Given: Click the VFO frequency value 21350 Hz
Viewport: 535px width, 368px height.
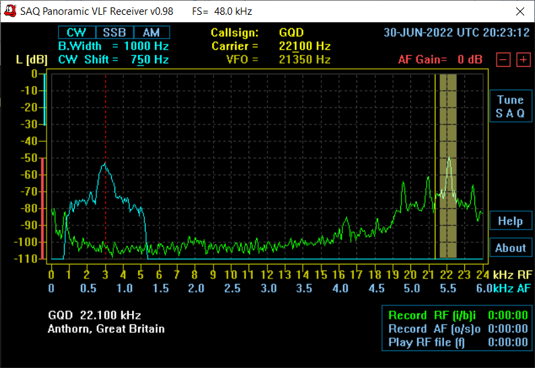Looking at the screenshot, I should click(x=304, y=59).
